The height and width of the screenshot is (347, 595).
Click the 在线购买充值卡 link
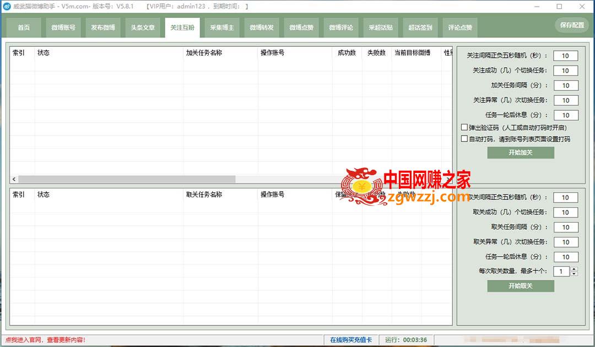(x=351, y=340)
